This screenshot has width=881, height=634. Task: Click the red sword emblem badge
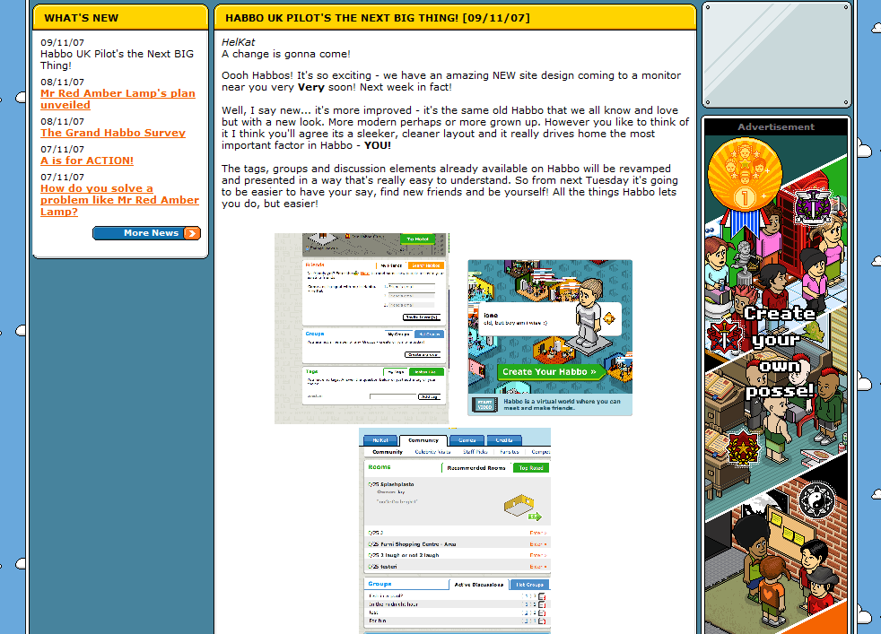click(x=725, y=334)
